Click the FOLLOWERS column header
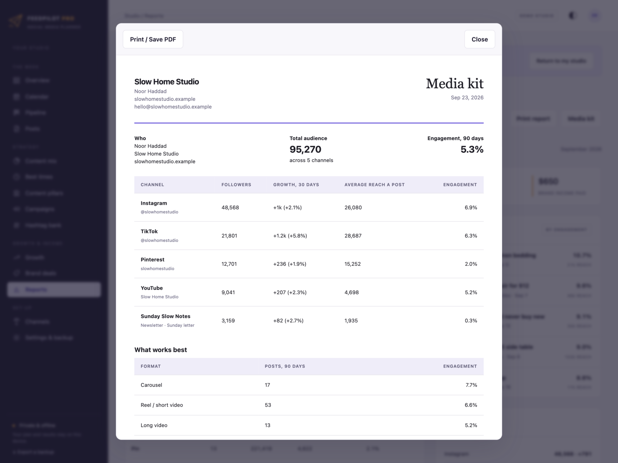Viewport: 618px width, 463px height. pyautogui.click(x=236, y=185)
